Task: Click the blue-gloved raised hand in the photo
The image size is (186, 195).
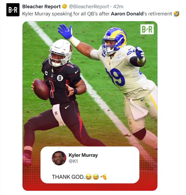Action: 65,31
